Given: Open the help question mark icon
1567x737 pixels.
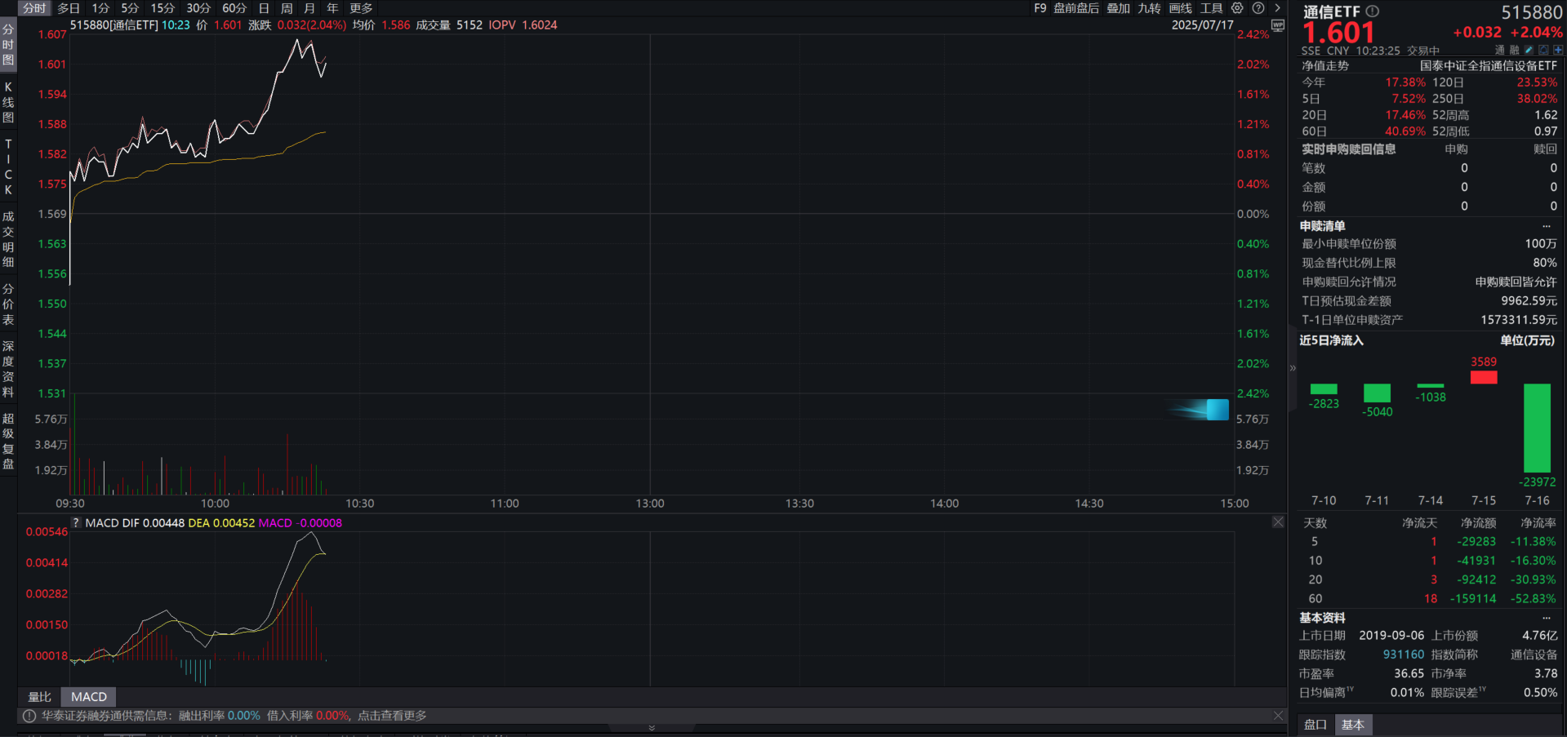Looking at the screenshot, I should coord(1258,8).
